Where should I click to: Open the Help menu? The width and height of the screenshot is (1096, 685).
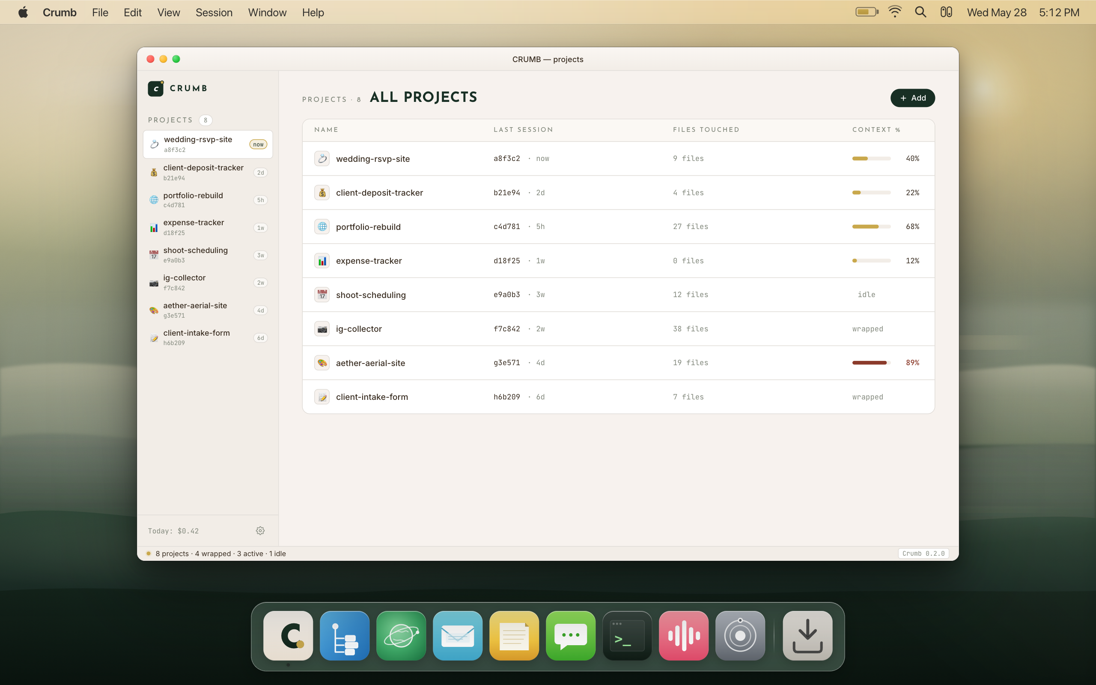pos(313,12)
